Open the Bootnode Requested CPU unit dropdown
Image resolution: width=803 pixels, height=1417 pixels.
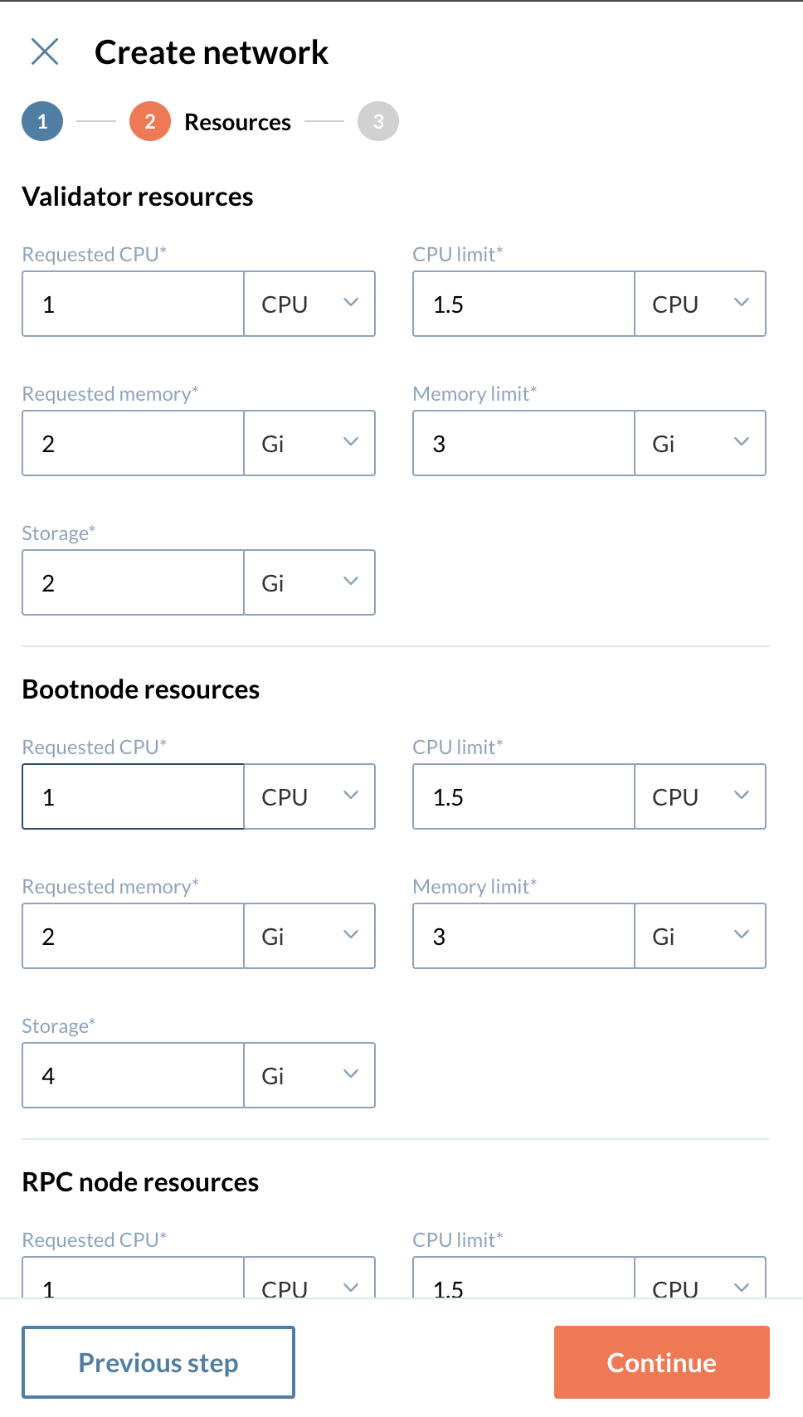pos(309,796)
